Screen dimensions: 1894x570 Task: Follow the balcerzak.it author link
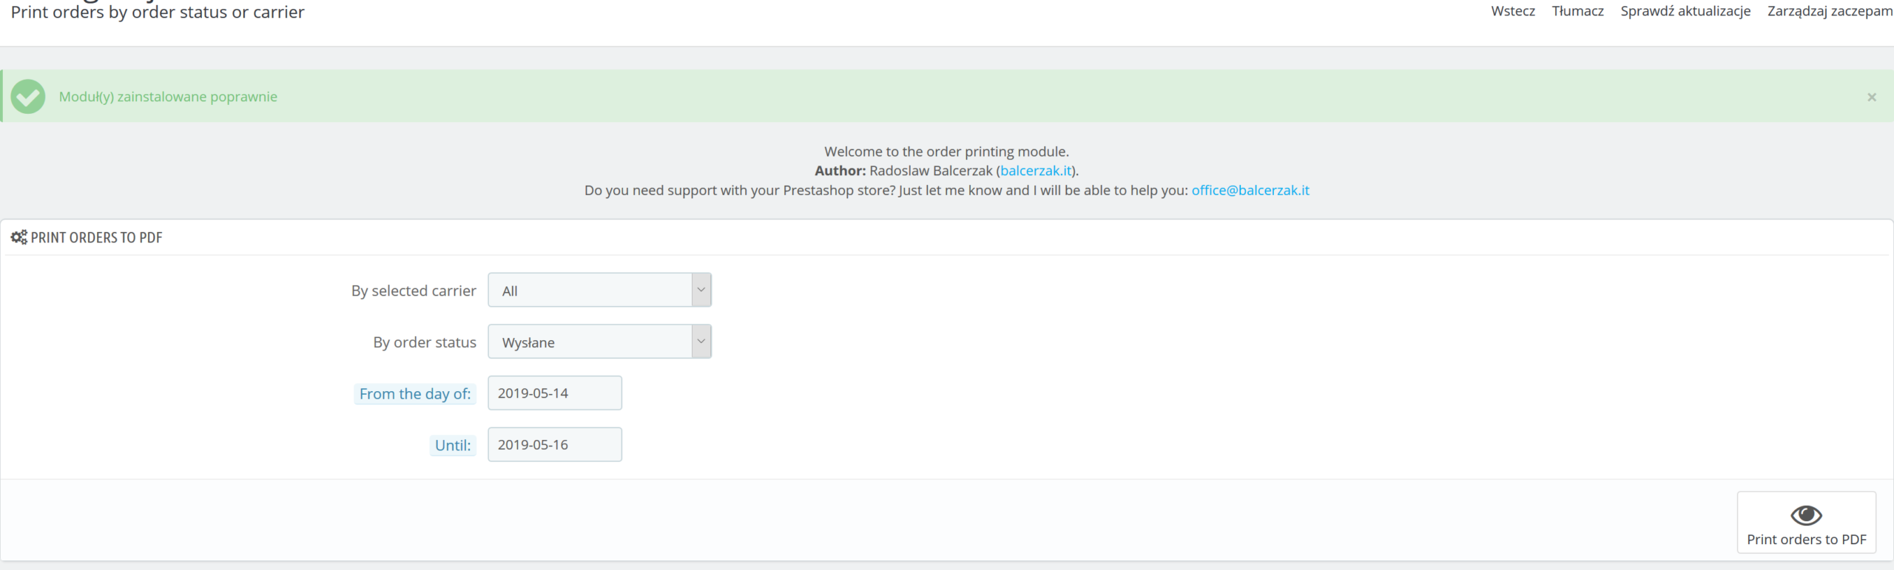pyautogui.click(x=1035, y=171)
